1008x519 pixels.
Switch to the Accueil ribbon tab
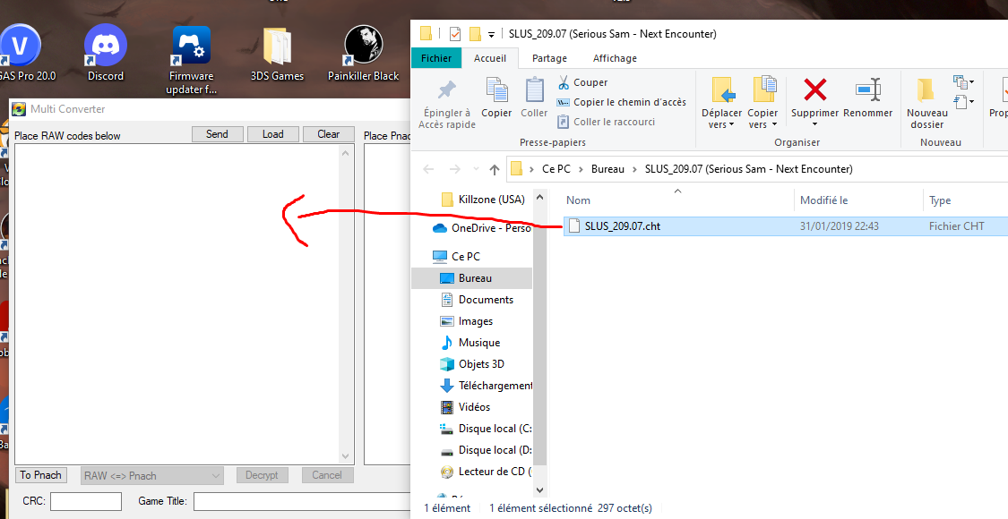490,58
